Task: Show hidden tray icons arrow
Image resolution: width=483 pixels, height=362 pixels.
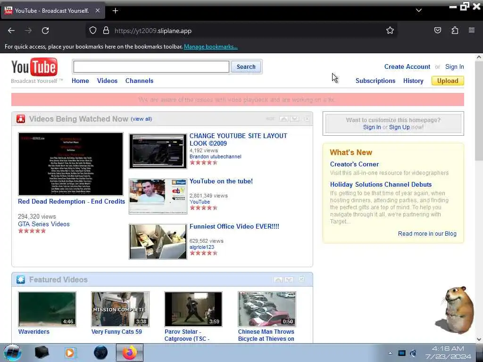Action: tap(390, 353)
